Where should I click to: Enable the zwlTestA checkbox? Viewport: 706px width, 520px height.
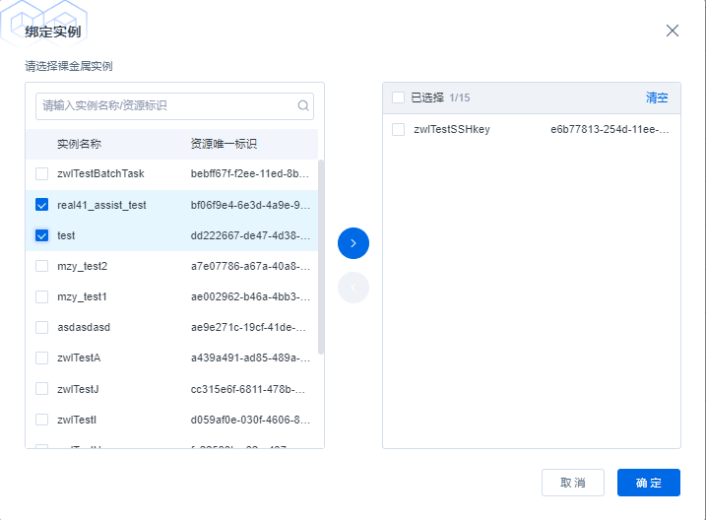[x=41, y=357]
